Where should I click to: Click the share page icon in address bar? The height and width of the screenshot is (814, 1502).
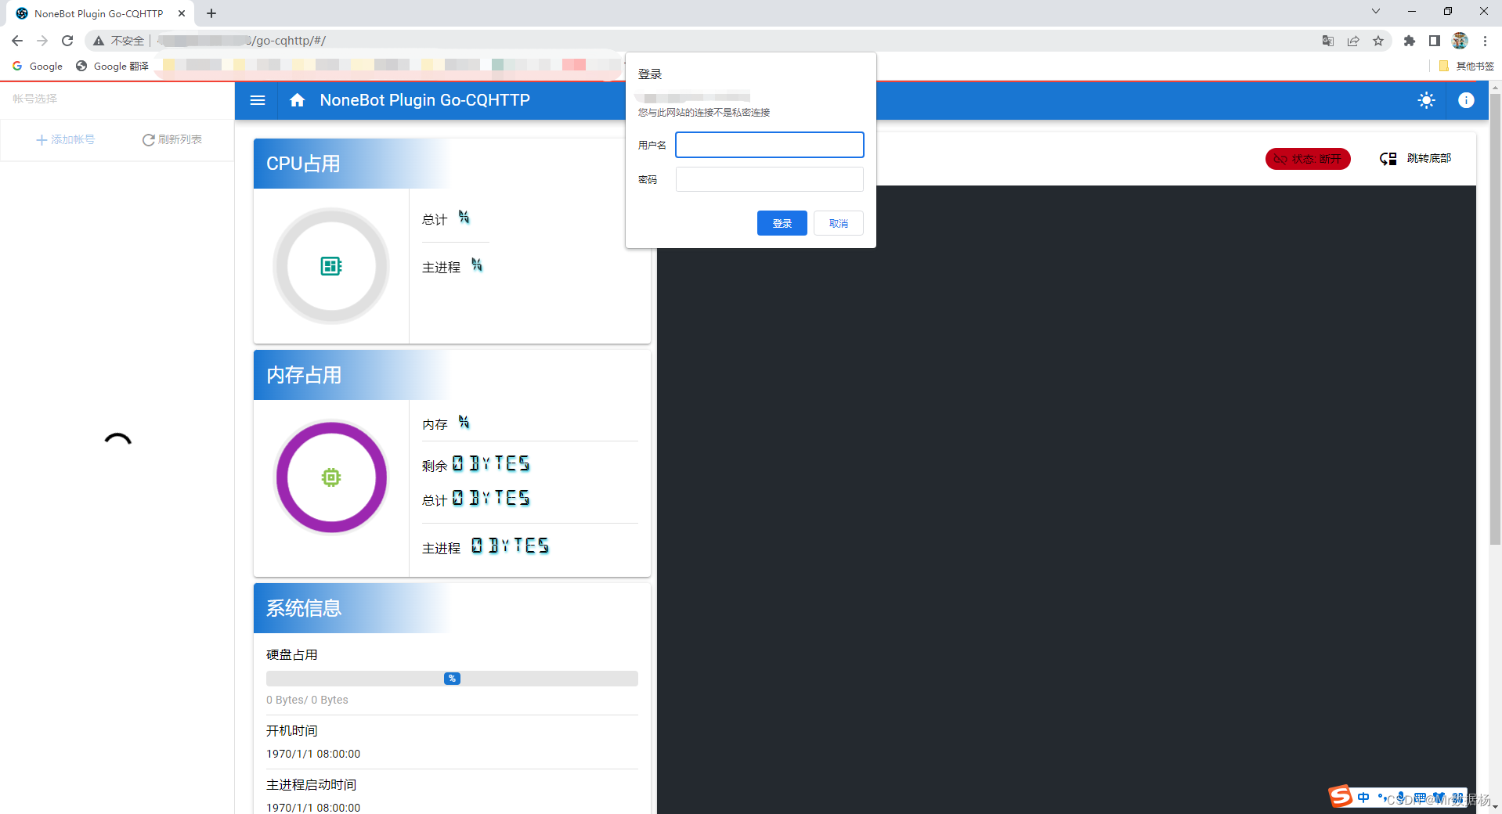(x=1352, y=41)
